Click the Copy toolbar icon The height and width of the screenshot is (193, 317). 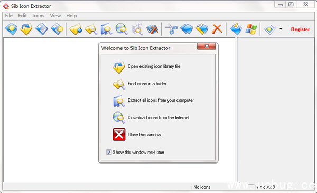click(187, 29)
